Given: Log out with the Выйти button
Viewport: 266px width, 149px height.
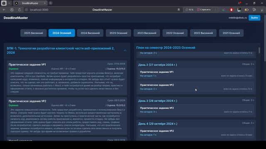Looking at the screenshot, I should tap(254, 18).
